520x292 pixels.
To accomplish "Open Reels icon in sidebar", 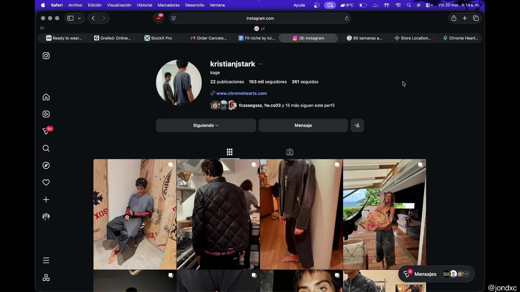I will pos(46,114).
